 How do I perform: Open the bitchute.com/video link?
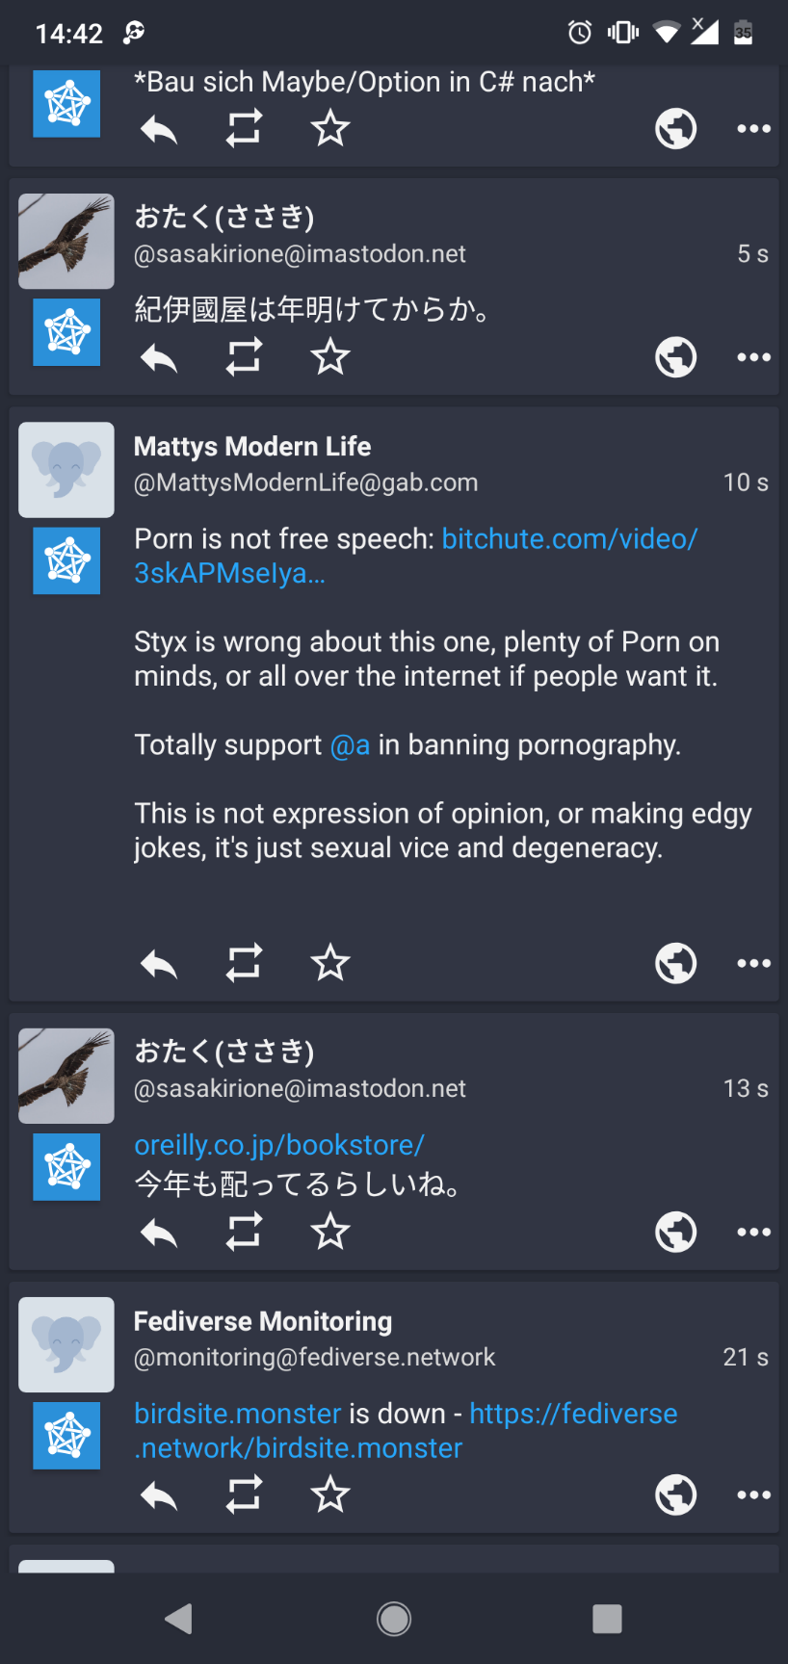point(568,539)
